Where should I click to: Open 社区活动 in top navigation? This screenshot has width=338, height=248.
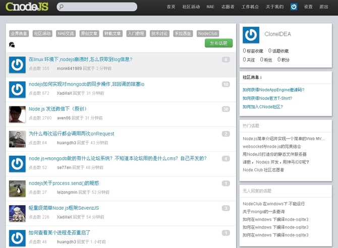click(191, 7)
